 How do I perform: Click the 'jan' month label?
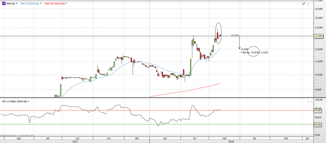(165, 138)
